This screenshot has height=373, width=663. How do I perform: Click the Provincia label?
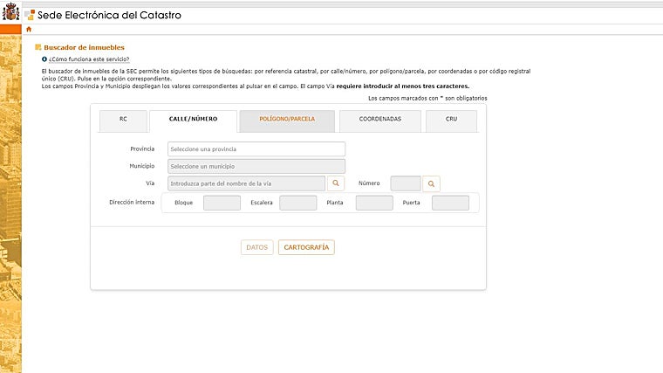tap(142, 149)
